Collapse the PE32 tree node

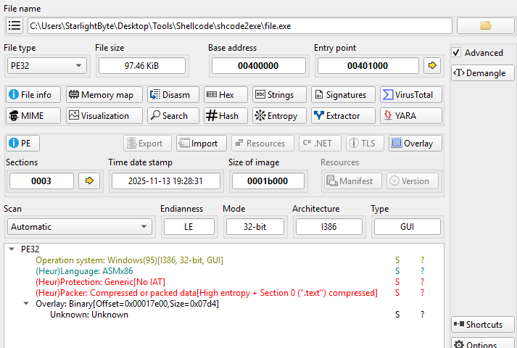[14, 249]
